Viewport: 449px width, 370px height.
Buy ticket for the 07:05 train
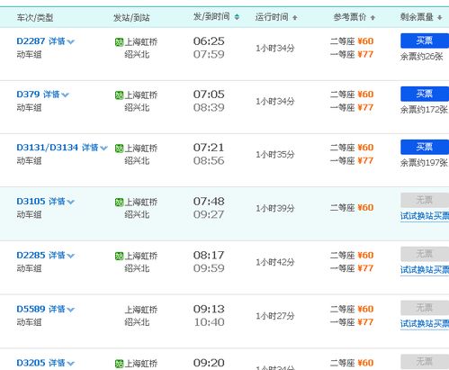point(425,94)
